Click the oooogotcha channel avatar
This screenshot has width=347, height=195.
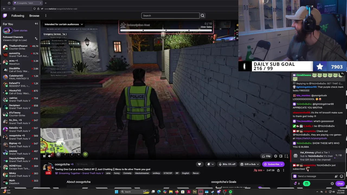click(48, 167)
